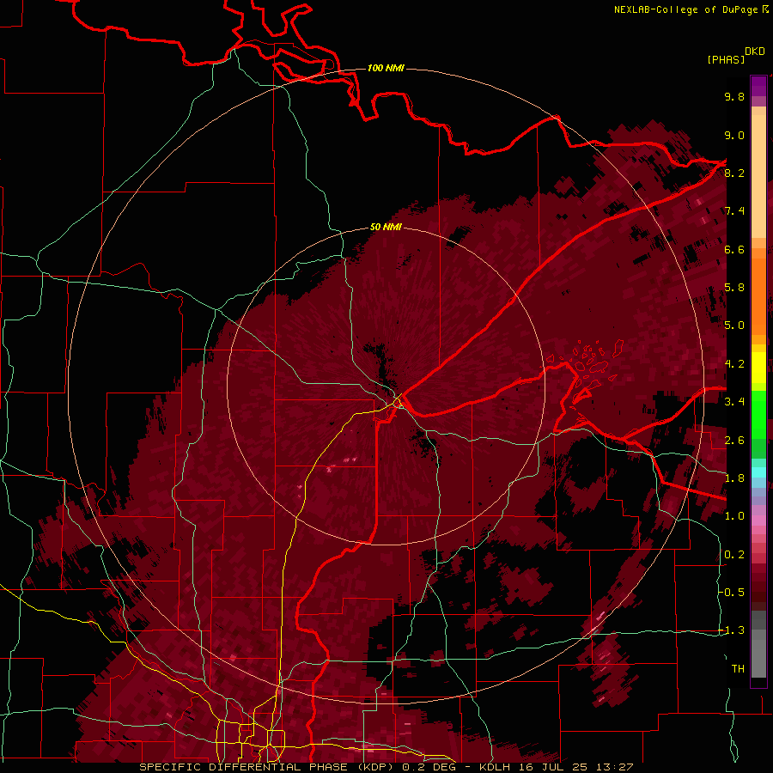Click the 1.0 value on color scale
773x773 pixels.
pos(734,516)
